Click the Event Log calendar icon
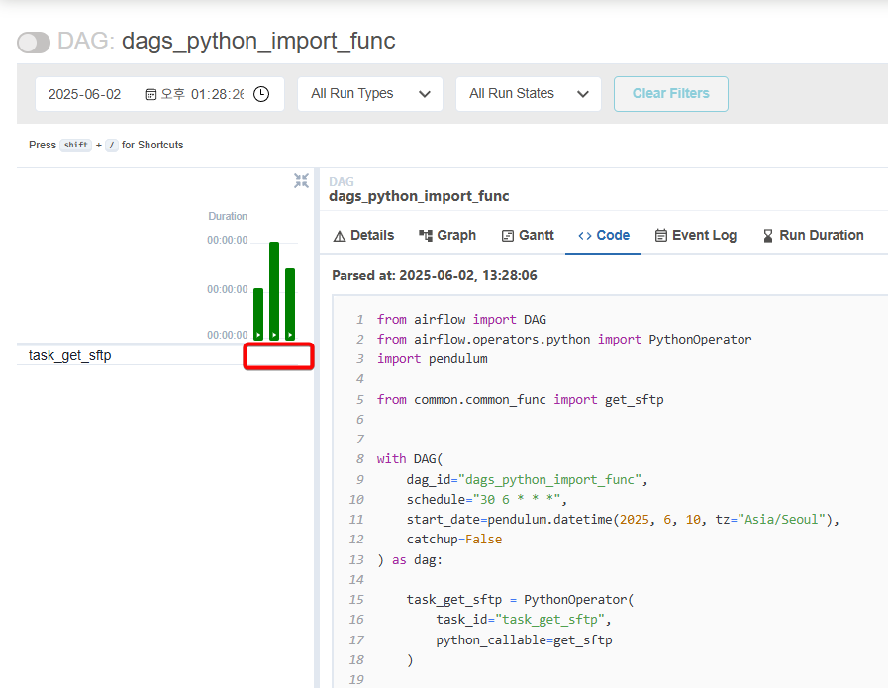The height and width of the screenshot is (688, 888). (661, 235)
